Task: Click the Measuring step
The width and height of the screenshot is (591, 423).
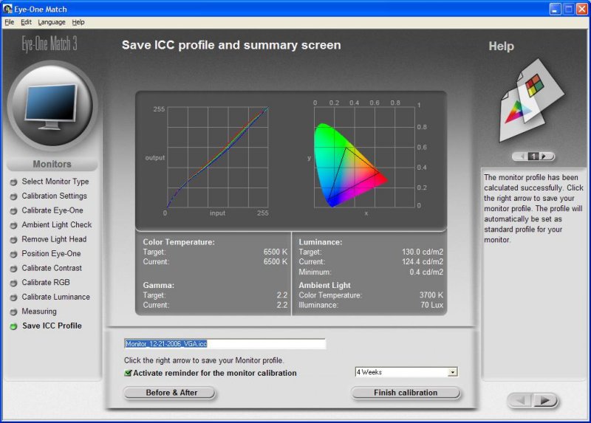Action: tap(39, 311)
